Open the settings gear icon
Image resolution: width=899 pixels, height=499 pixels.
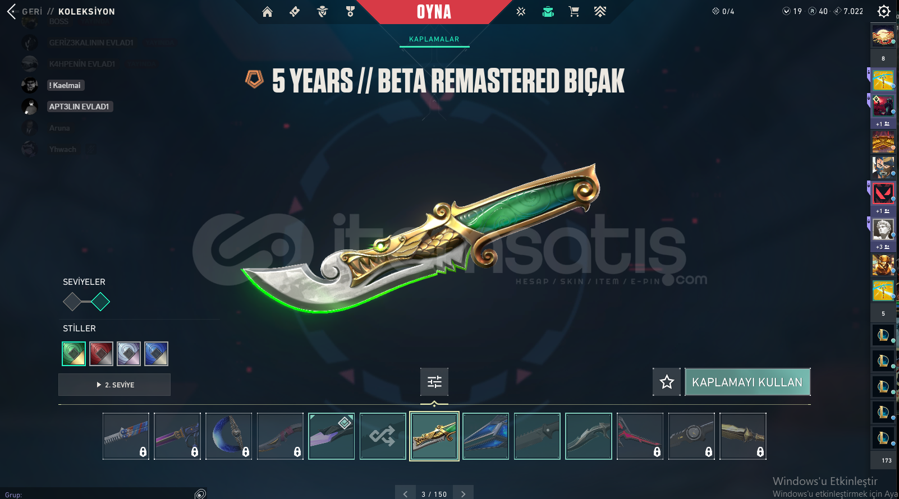pyautogui.click(x=884, y=11)
